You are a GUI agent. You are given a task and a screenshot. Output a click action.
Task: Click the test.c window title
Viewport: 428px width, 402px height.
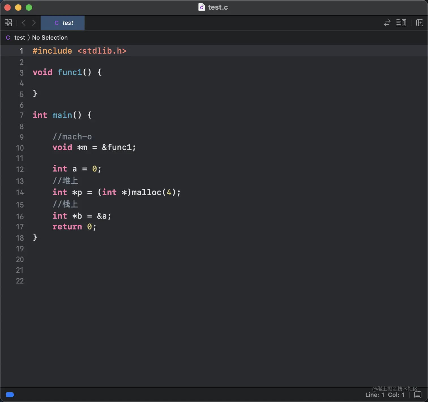click(x=218, y=7)
